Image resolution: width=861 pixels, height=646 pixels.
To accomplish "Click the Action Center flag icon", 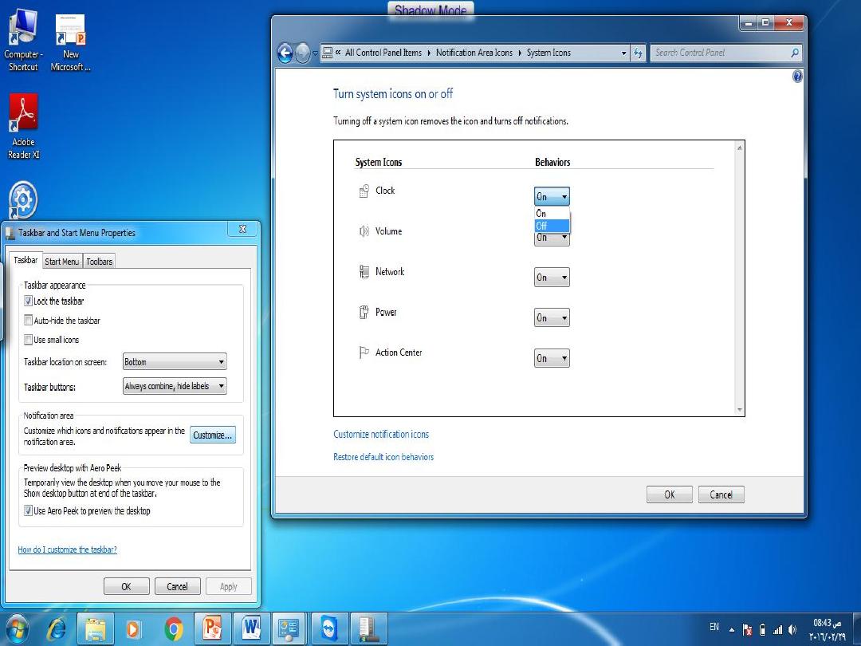I will 364,353.
